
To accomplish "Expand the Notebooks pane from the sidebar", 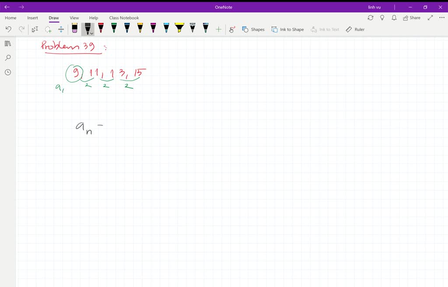I will [x=7, y=43].
